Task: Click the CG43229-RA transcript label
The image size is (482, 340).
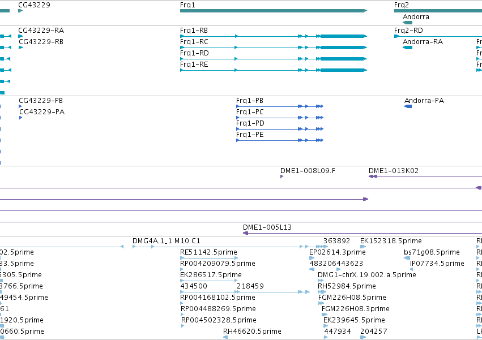Action: tap(41, 31)
